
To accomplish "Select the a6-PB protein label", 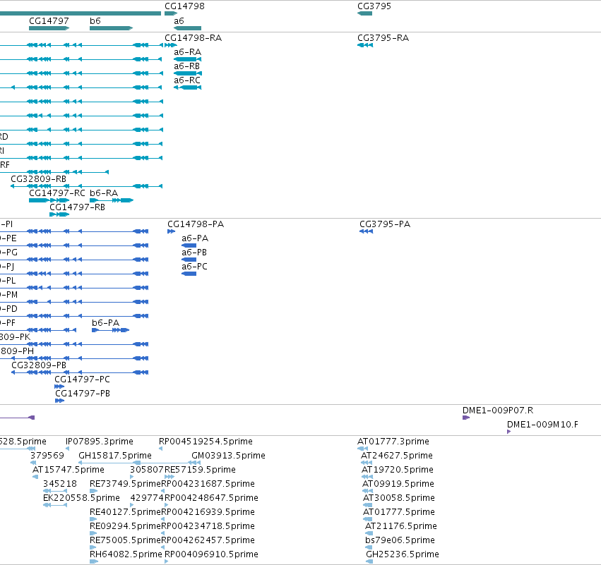I will click(194, 253).
